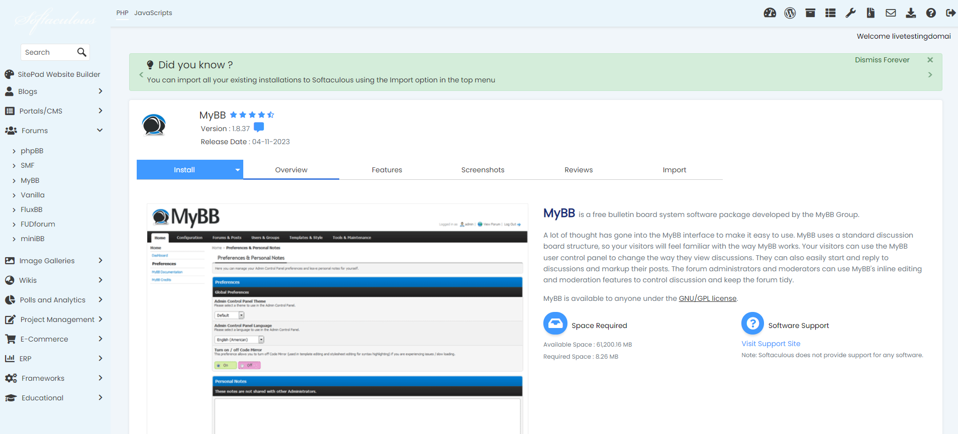Open the GNU/GPL license link
The image size is (958, 434).
point(708,298)
